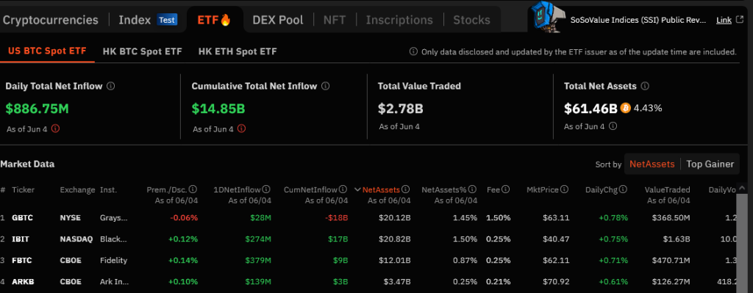Image resolution: width=753 pixels, height=293 pixels.
Task: Open the IBIT ticker row
Action: coord(20,239)
